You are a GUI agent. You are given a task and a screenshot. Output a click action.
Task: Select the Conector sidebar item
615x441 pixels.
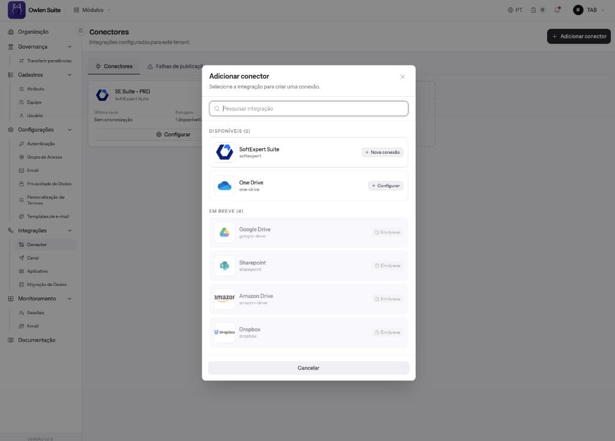coord(46,245)
